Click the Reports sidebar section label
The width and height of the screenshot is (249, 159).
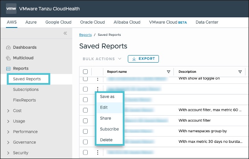[x=21, y=68]
